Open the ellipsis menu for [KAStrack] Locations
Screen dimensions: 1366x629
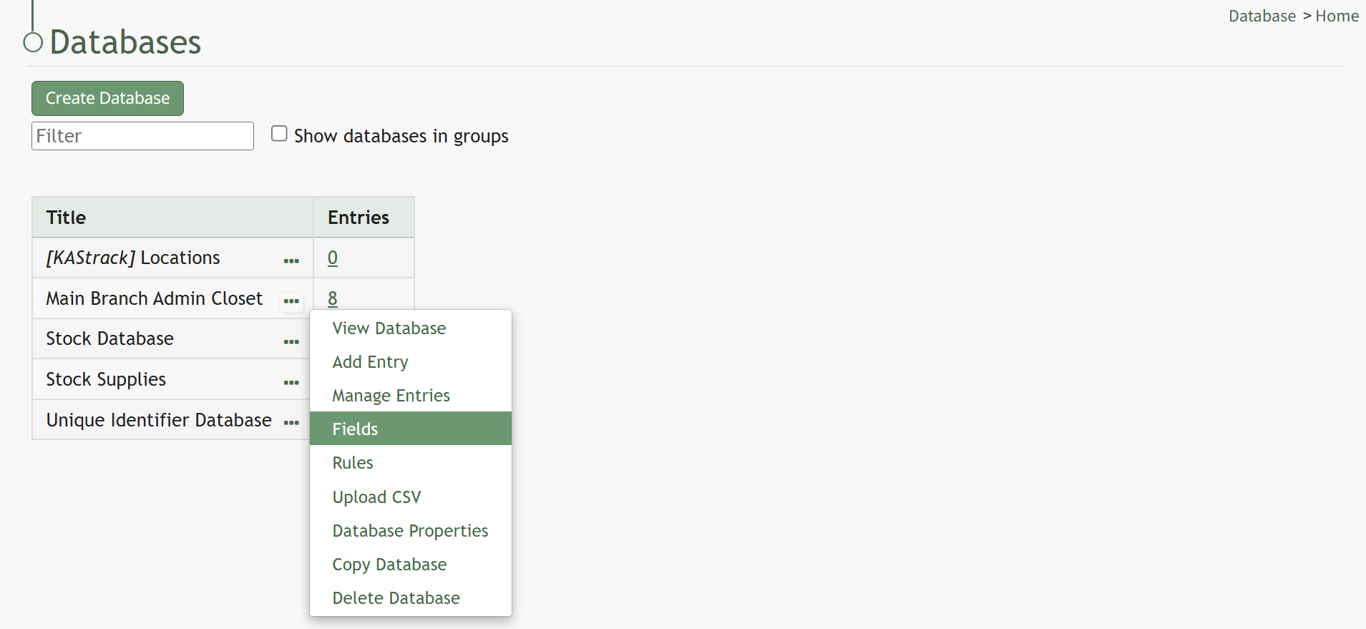pos(291,260)
